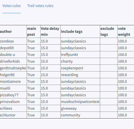This screenshot has width=134, height=129.
Task: Select the condeas author cell
Action: (13, 41)
